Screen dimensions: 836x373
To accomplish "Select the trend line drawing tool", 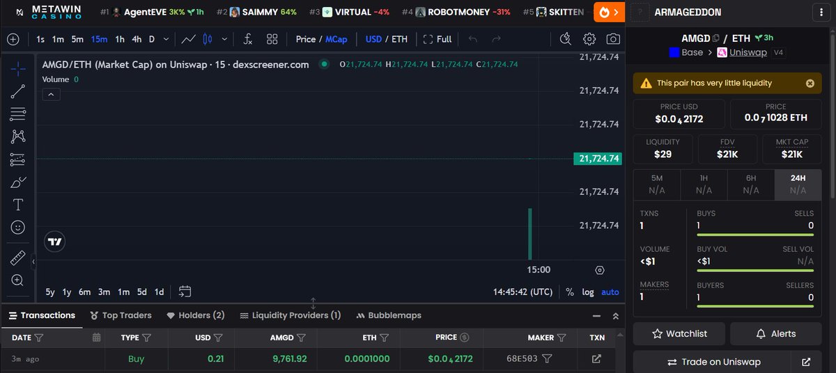I will point(18,91).
